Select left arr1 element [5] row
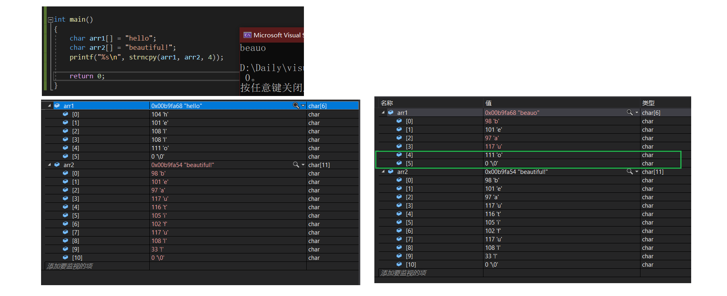Screen dimensions: 727x296 pyautogui.click(x=202, y=157)
